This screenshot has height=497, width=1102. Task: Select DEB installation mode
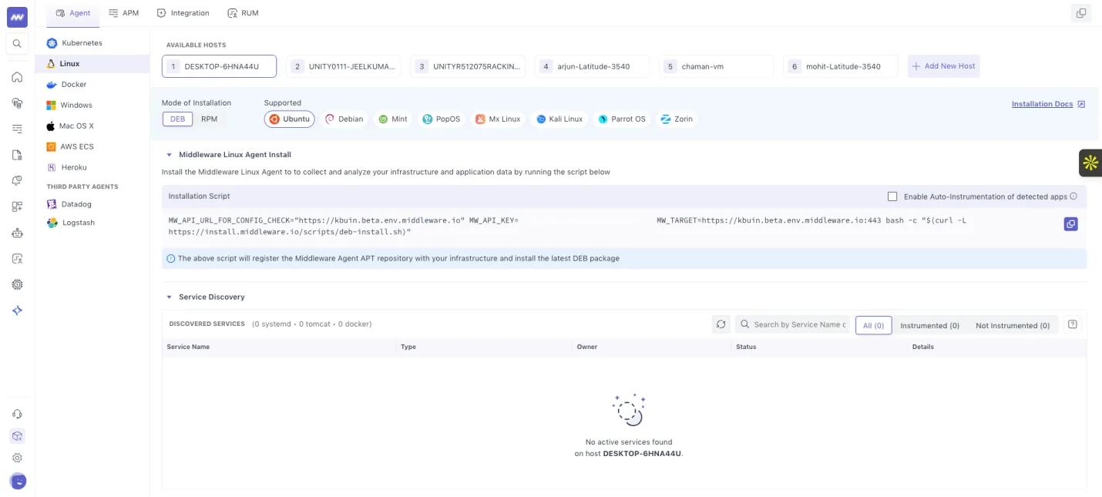coord(178,119)
